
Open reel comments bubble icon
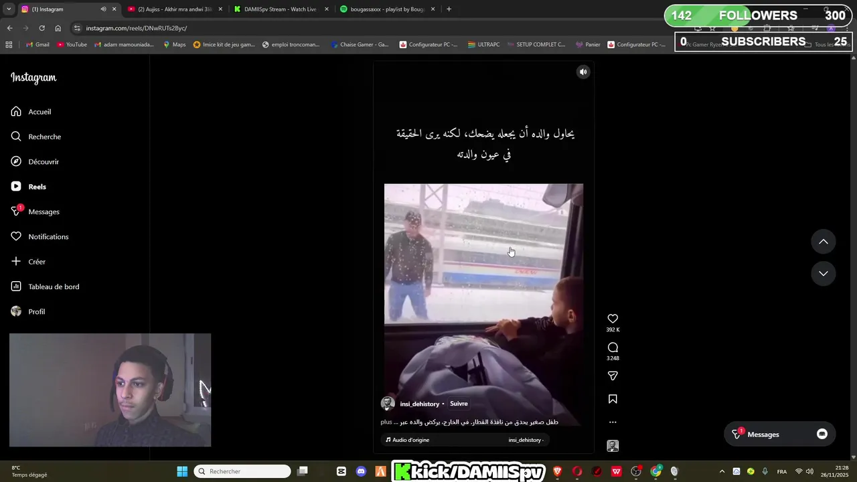pos(613,347)
